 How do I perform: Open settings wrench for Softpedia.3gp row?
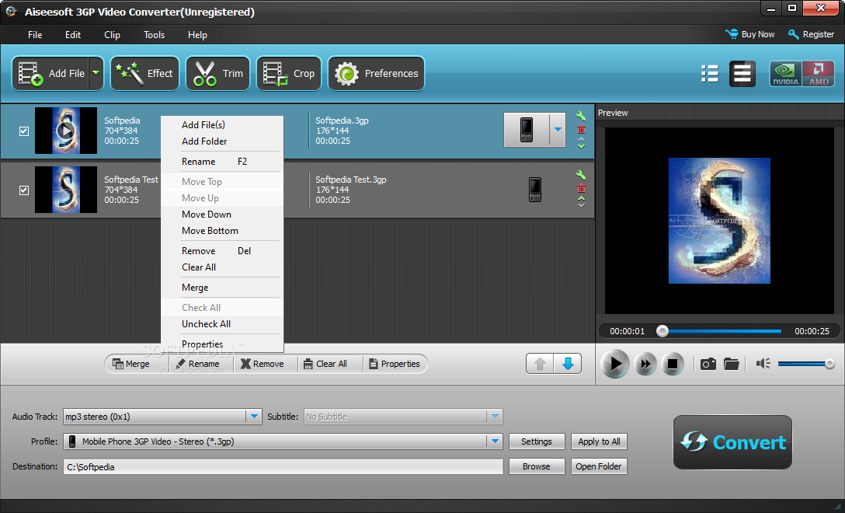[x=581, y=116]
